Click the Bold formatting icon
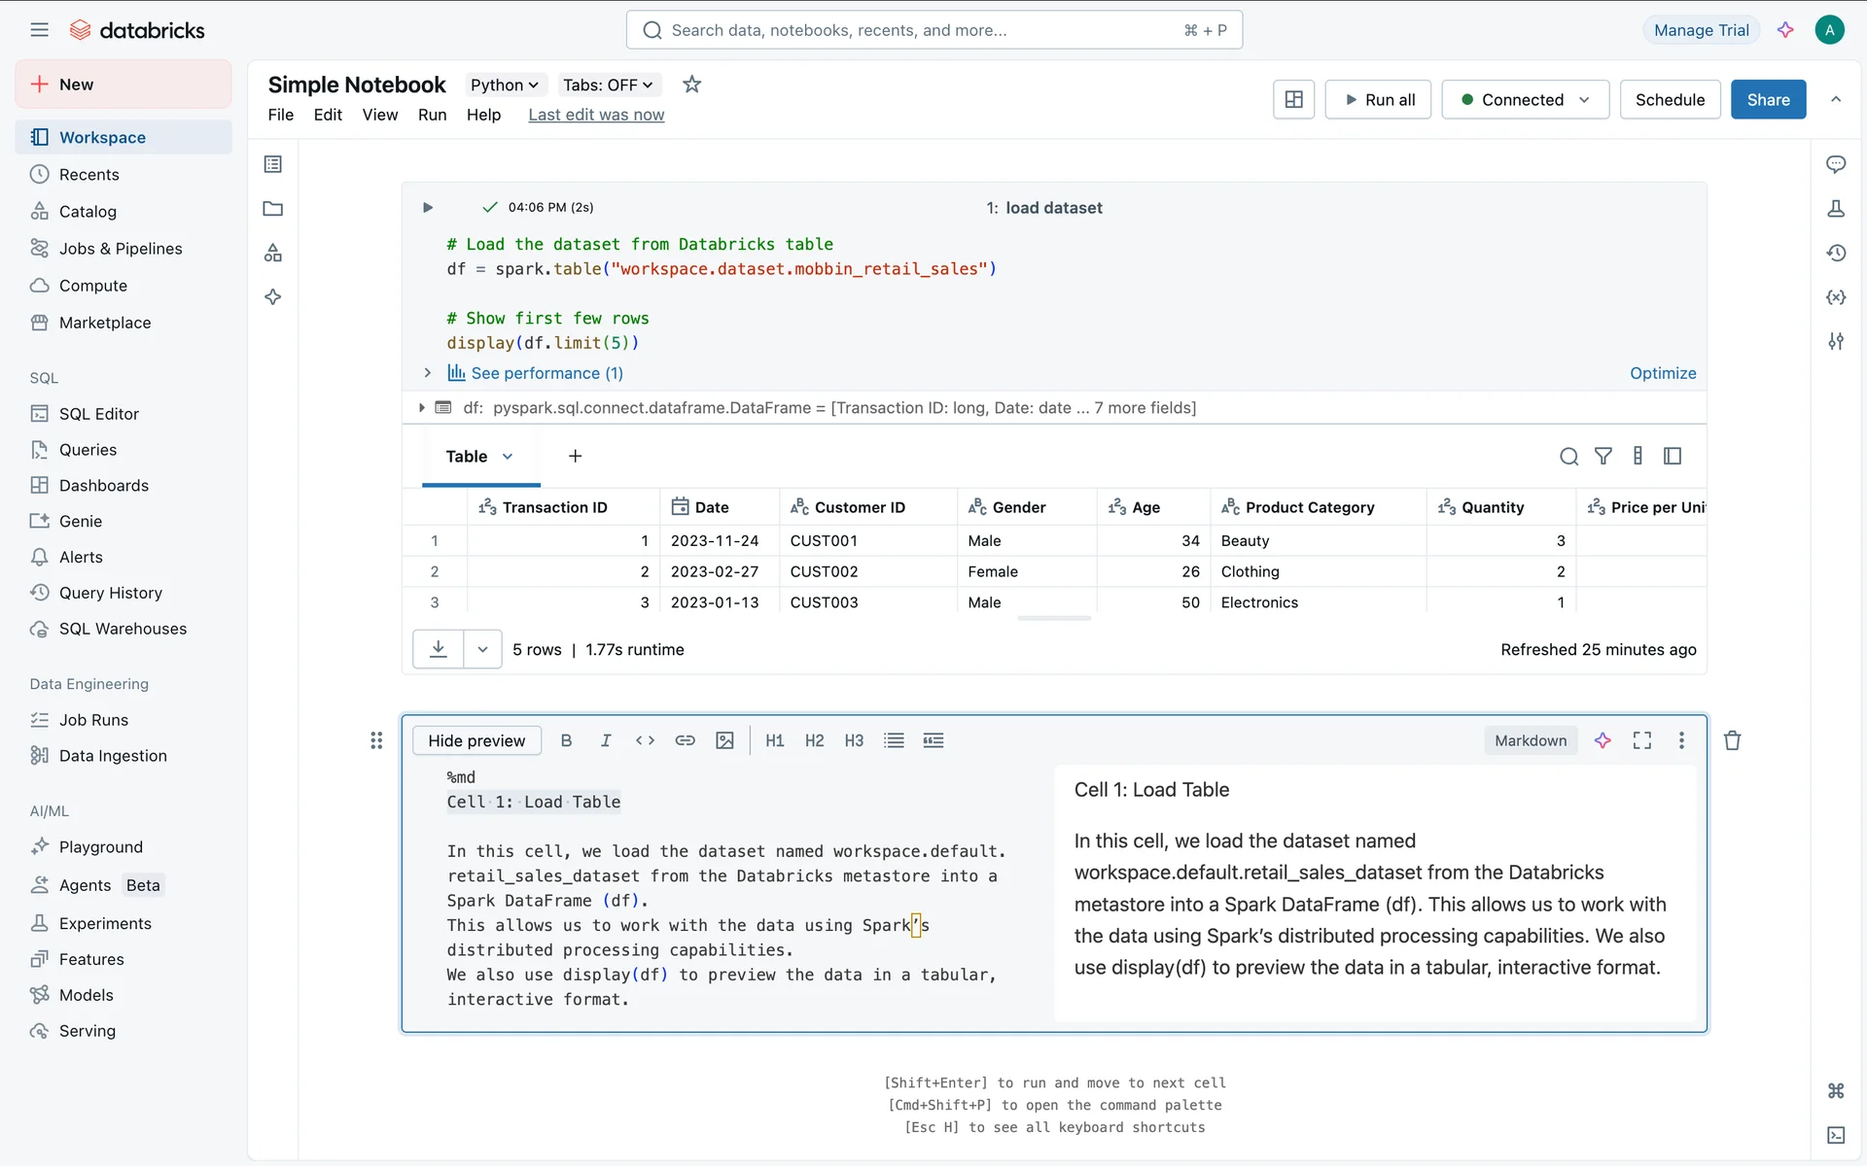 [566, 740]
